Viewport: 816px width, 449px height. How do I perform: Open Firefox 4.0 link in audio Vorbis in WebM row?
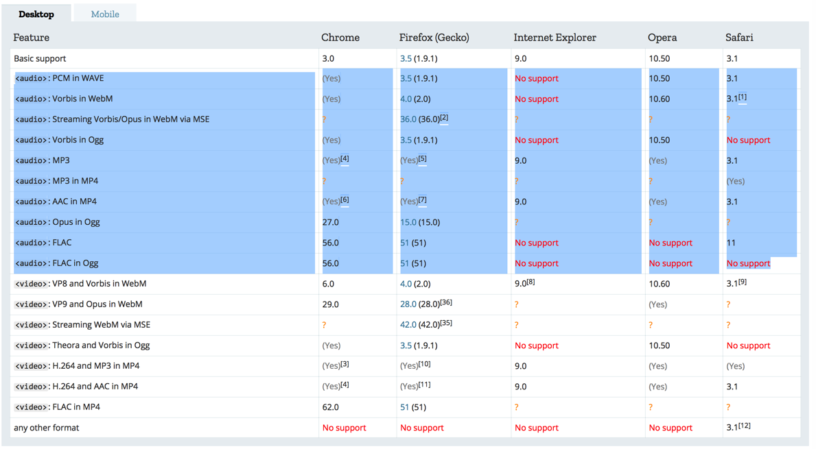tap(406, 99)
